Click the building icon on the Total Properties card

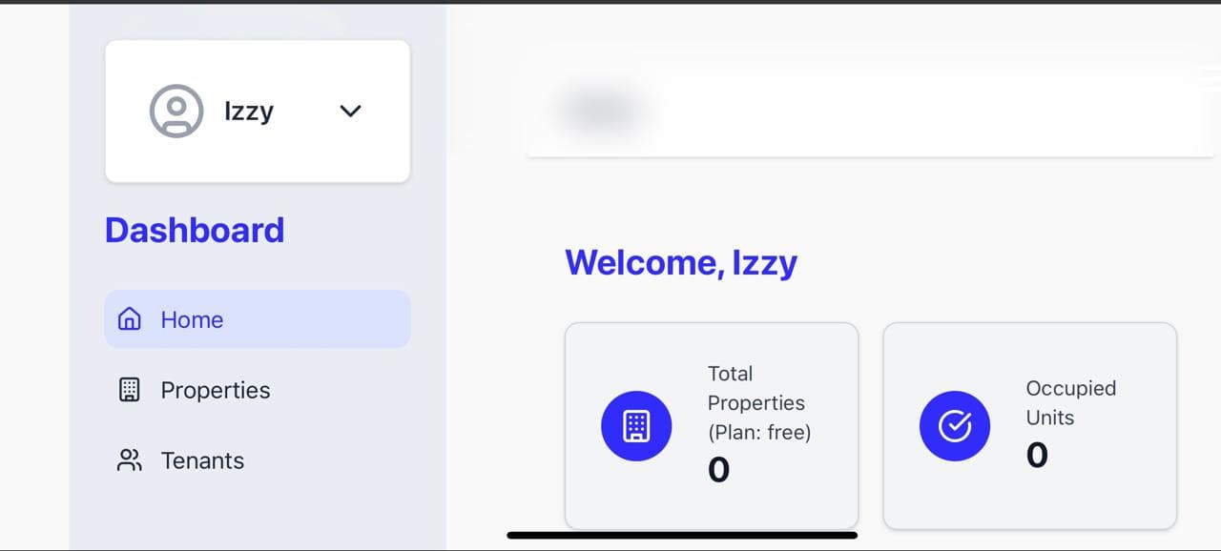pyautogui.click(x=636, y=426)
